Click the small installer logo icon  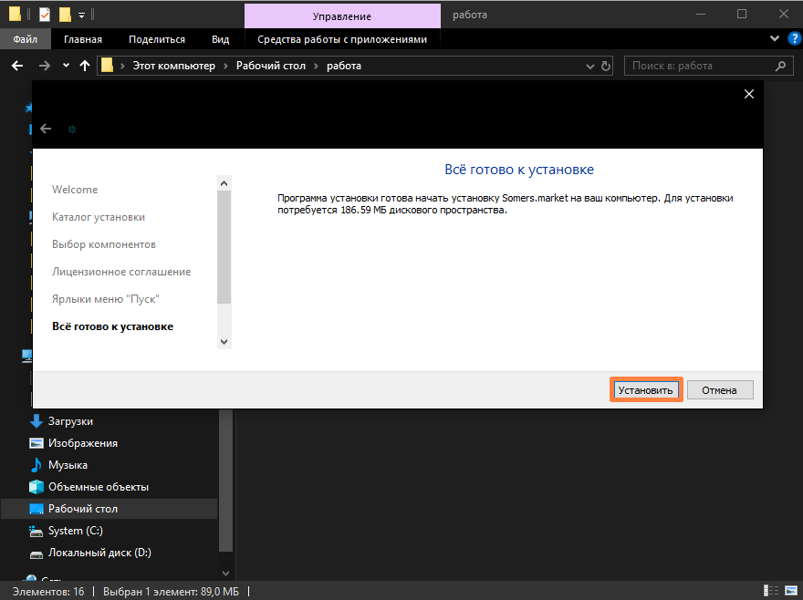(x=72, y=129)
